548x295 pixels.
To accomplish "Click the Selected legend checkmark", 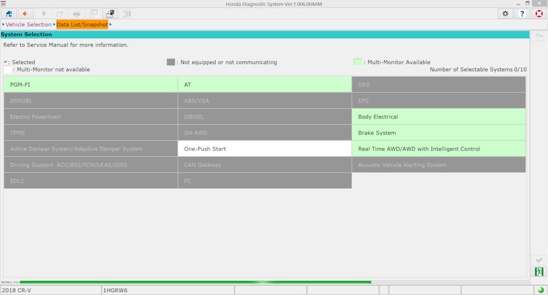I will click(5, 62).
